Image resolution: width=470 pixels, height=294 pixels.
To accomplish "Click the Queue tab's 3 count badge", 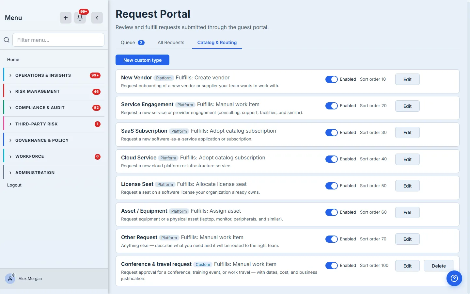I will 141,43.
